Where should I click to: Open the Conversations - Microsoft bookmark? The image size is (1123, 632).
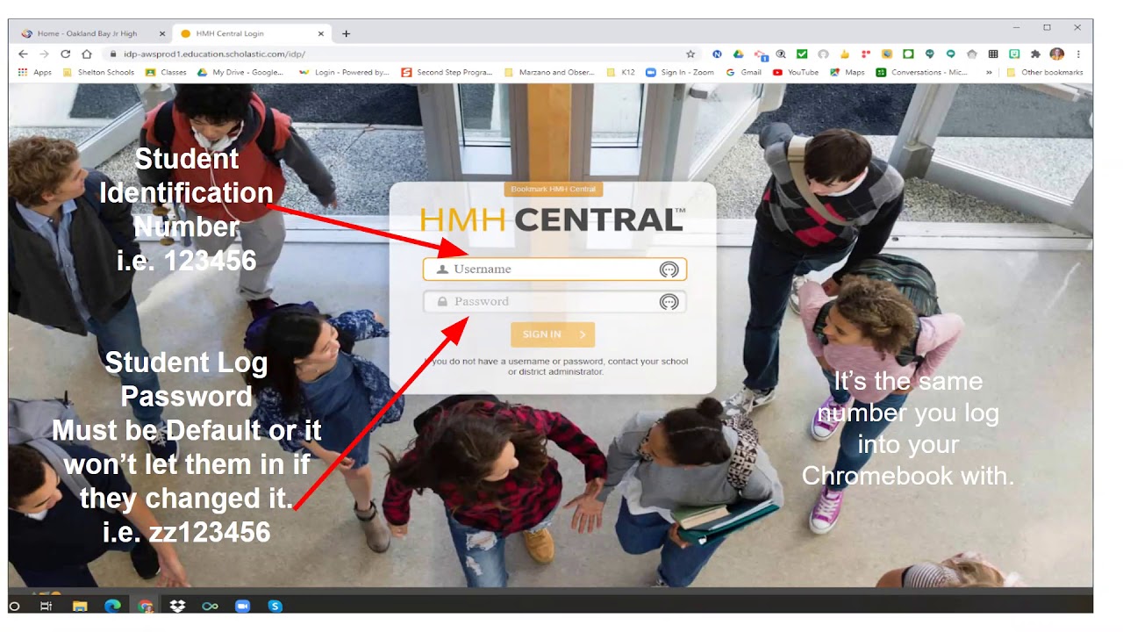(921, 72)
